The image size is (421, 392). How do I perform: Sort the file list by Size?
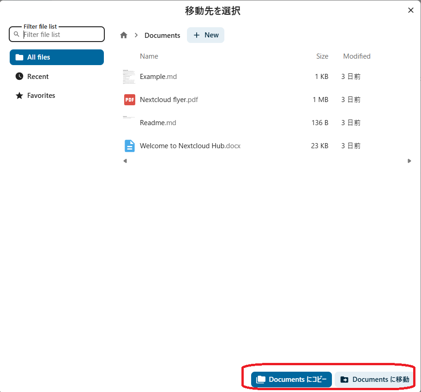(x=322, y=56)
